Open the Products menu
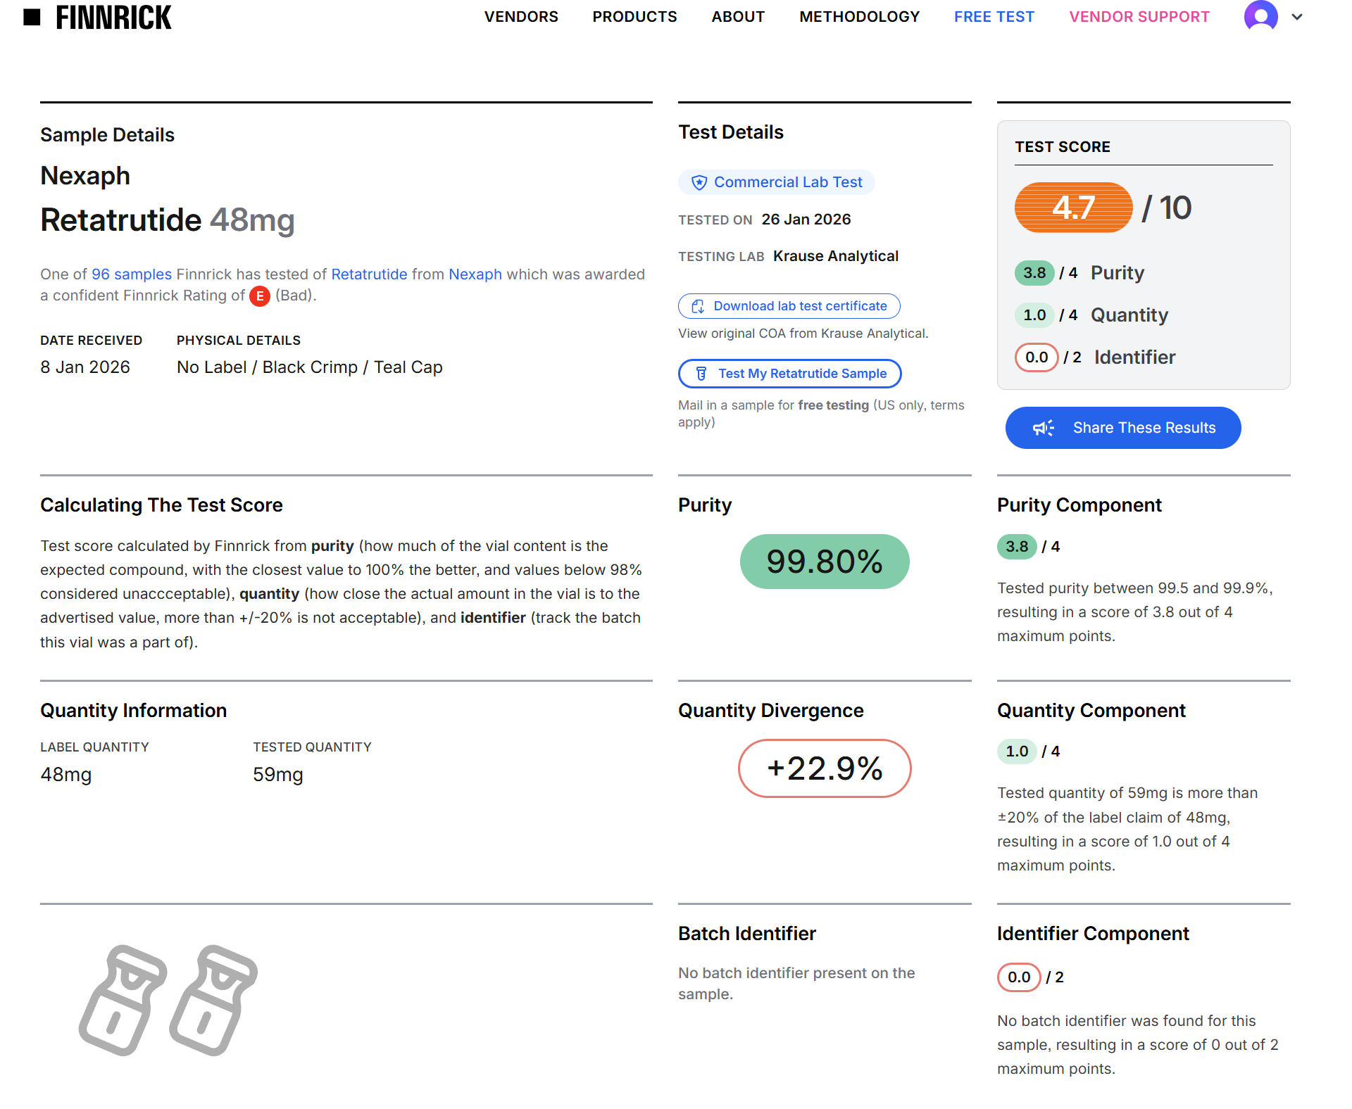Viewport: 1352px width, 1109px height. pyautogui.click(x=634, y=17)
